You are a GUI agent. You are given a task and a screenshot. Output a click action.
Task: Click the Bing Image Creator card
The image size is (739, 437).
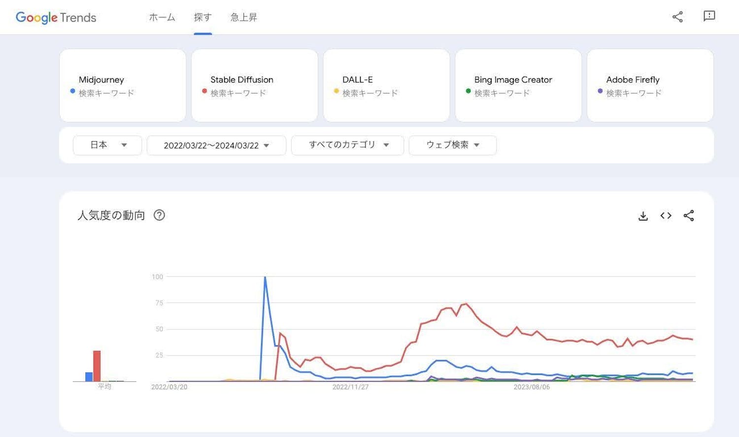pyautogui.click(x=518, y=86)
